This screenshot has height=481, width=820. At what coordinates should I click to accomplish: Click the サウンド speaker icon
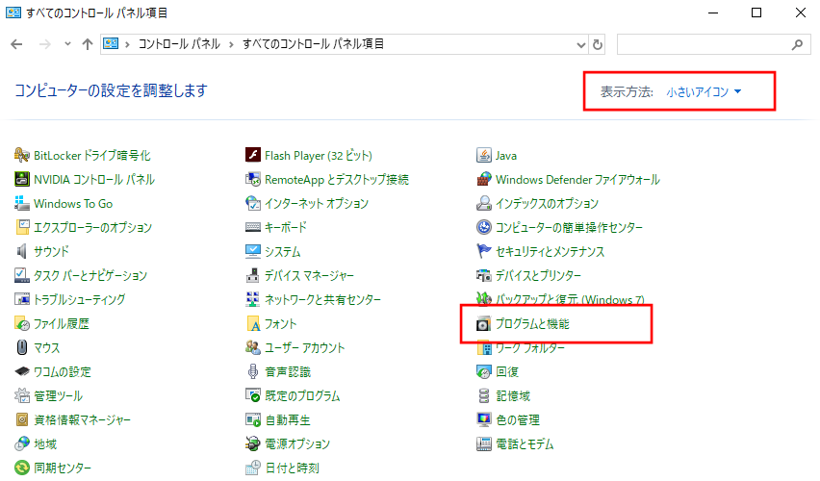pos(21,251)
